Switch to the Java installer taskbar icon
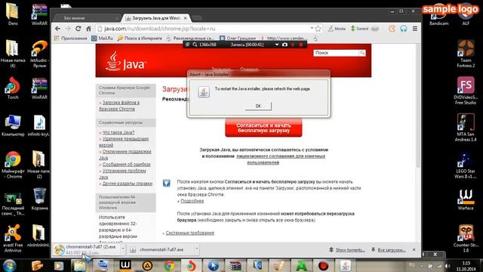 click(x=345, y=265)
